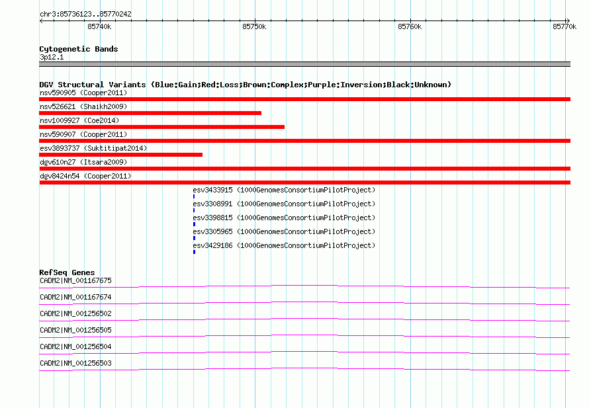Click the left arrow of the ruler
589x408 pixels.
tap(41, 21)
